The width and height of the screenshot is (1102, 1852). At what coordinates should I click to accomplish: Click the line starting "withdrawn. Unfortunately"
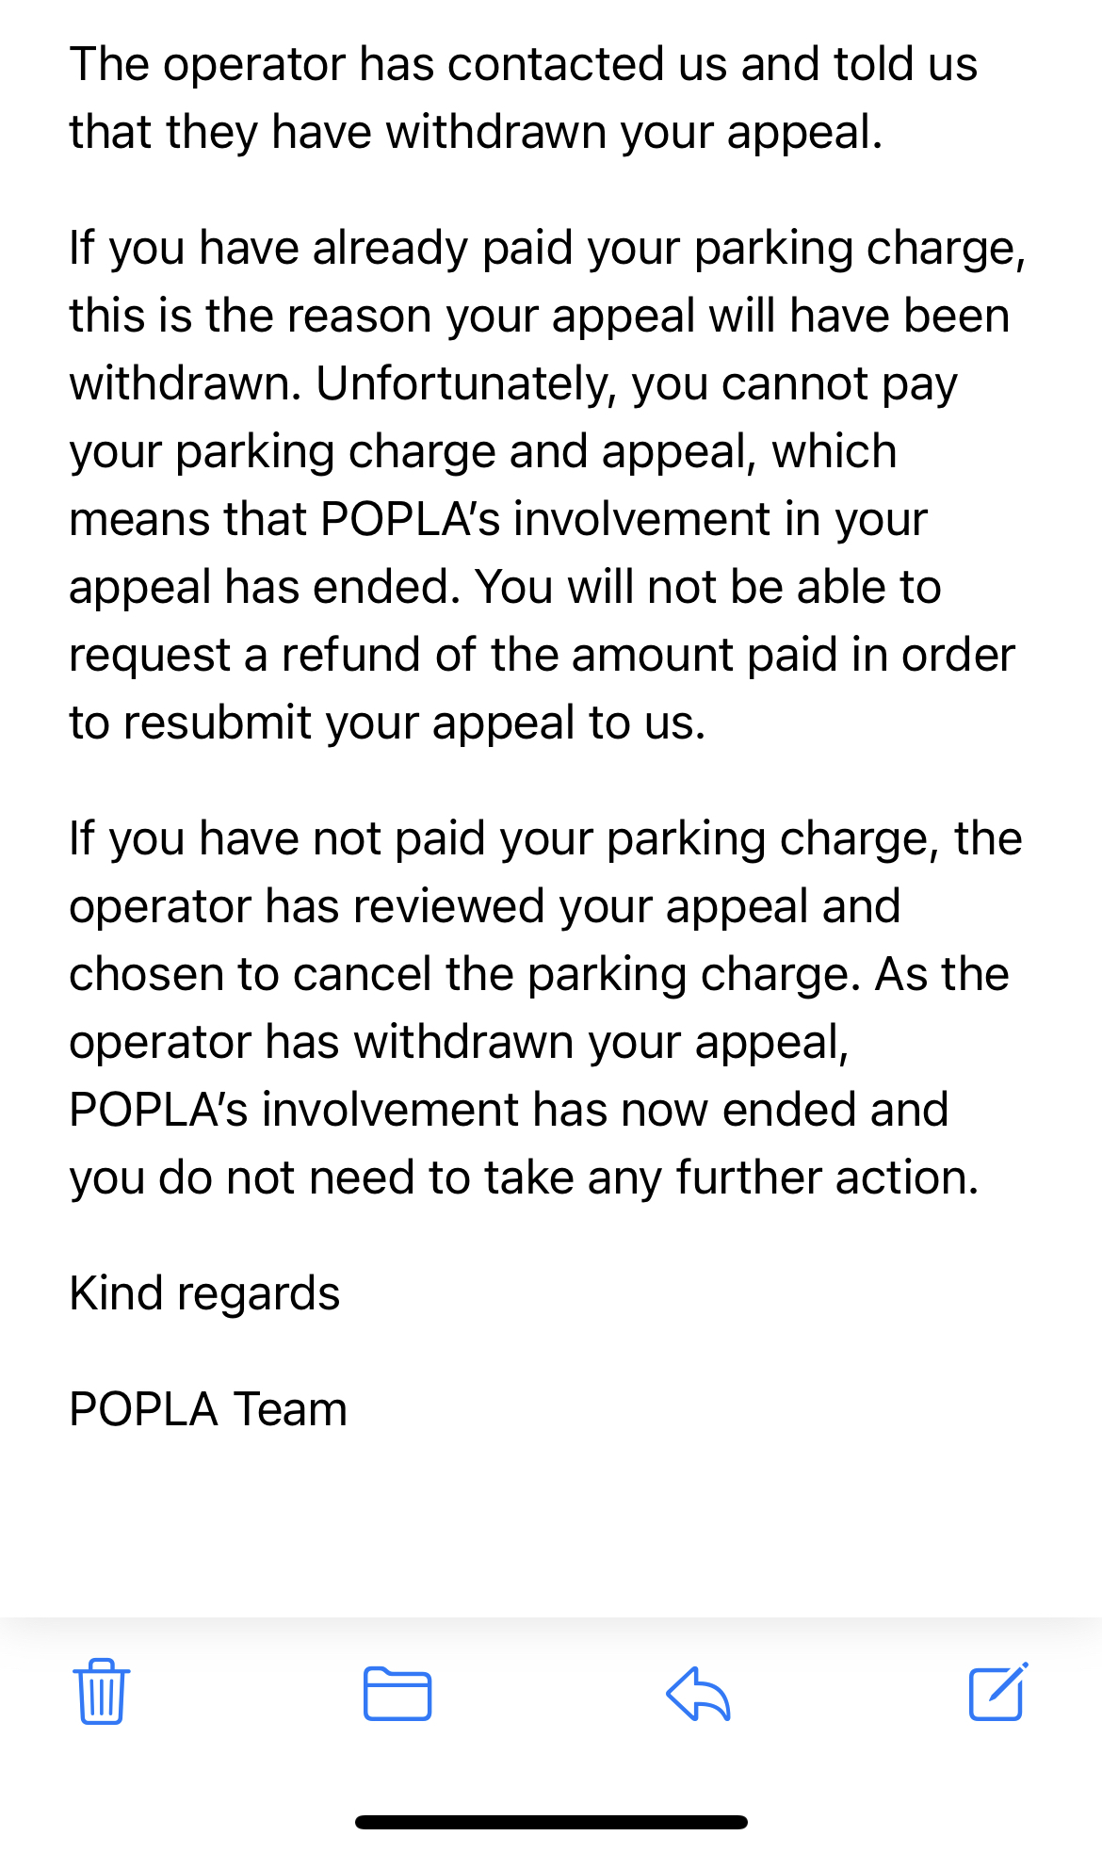pyautogui.click(x=513, y=383)
